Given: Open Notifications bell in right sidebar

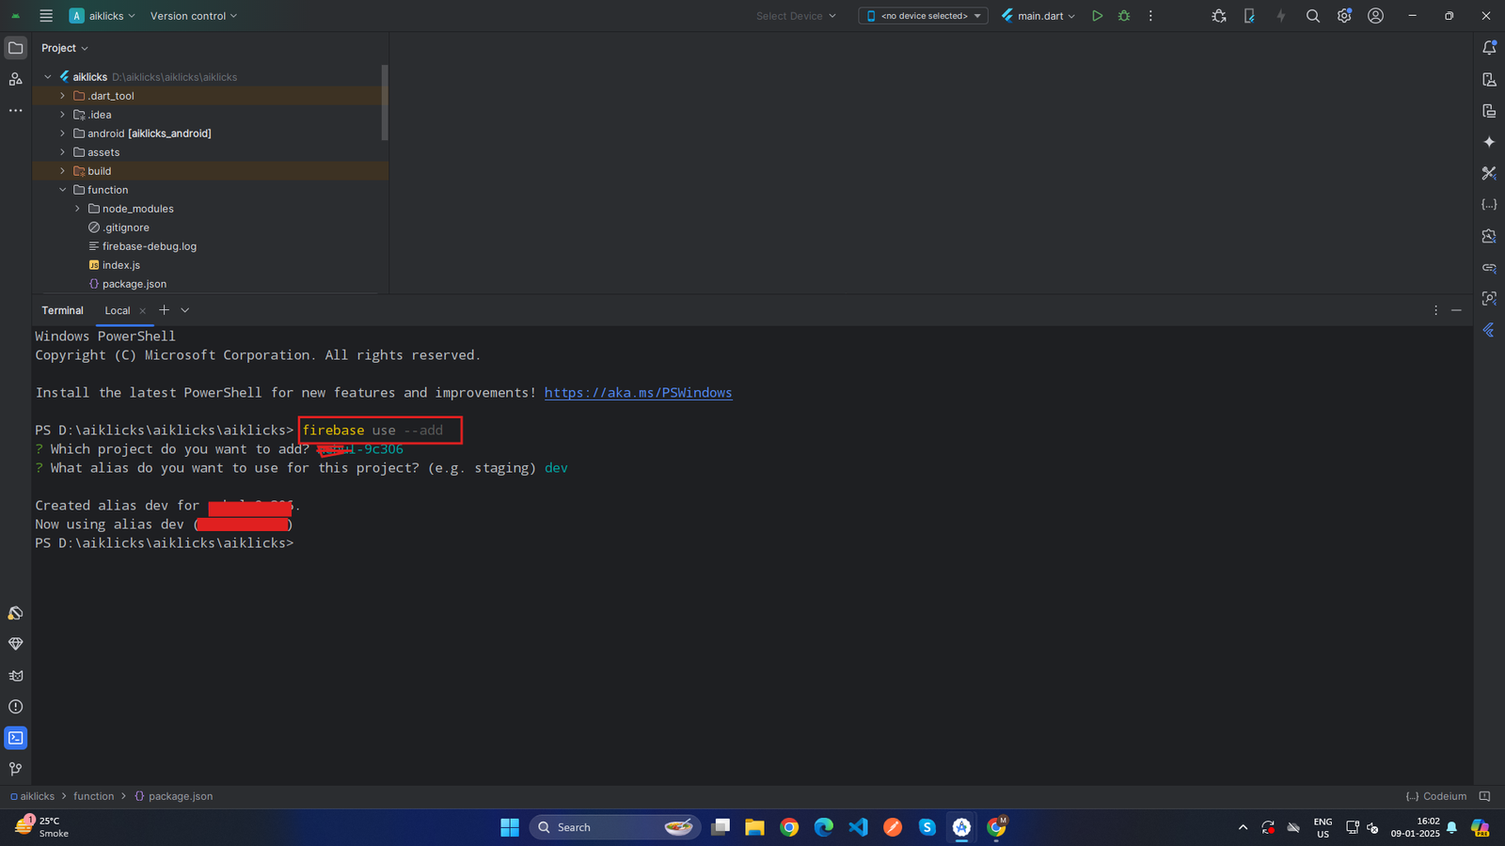Looking at the screenshot, I should (x=1489, y=48).
